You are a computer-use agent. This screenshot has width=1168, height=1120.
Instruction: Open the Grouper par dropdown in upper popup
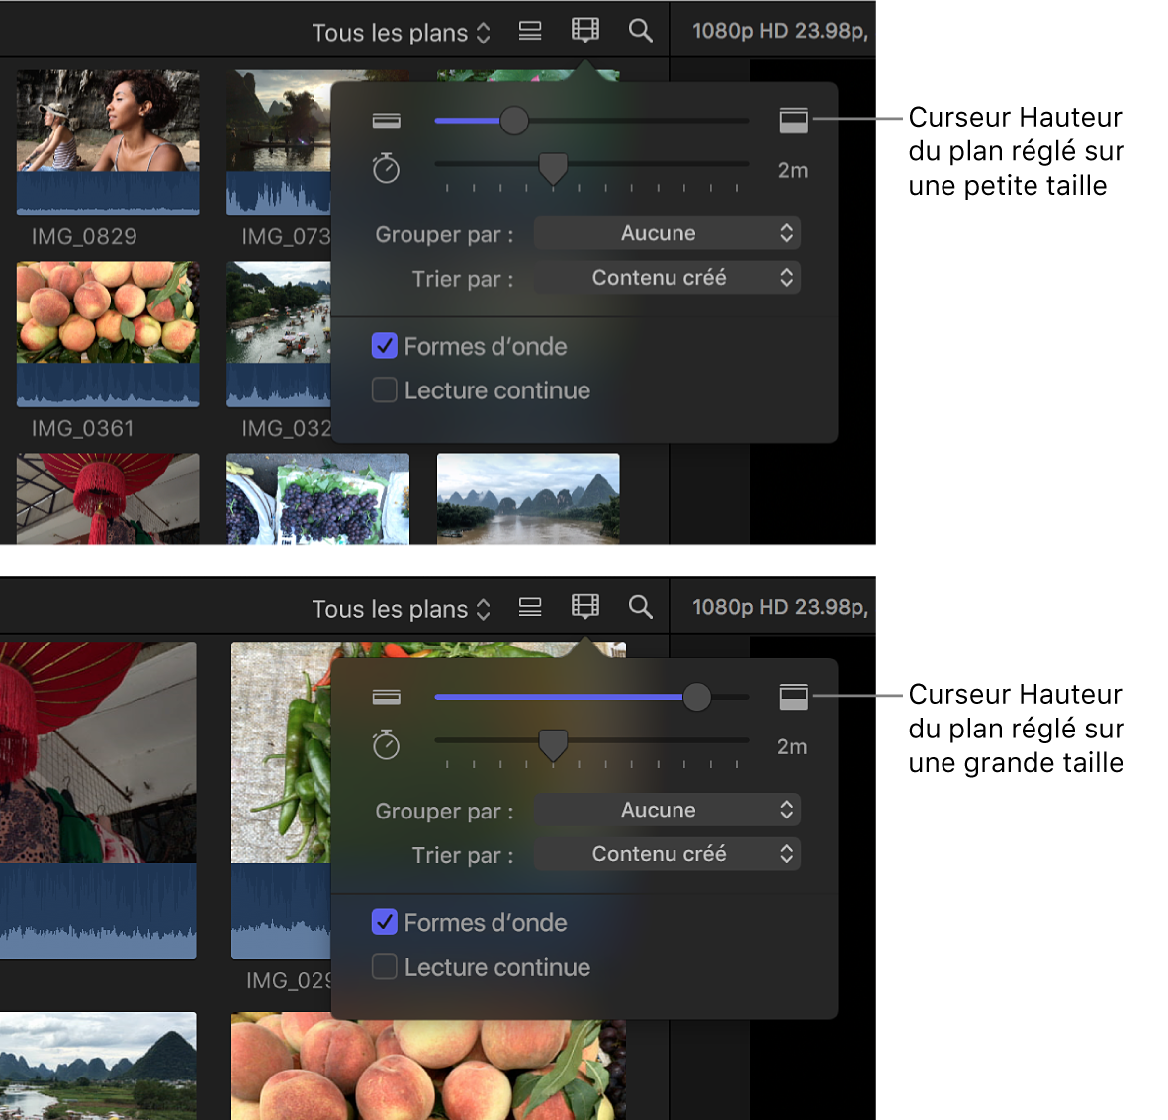click(x=668, y=234)
